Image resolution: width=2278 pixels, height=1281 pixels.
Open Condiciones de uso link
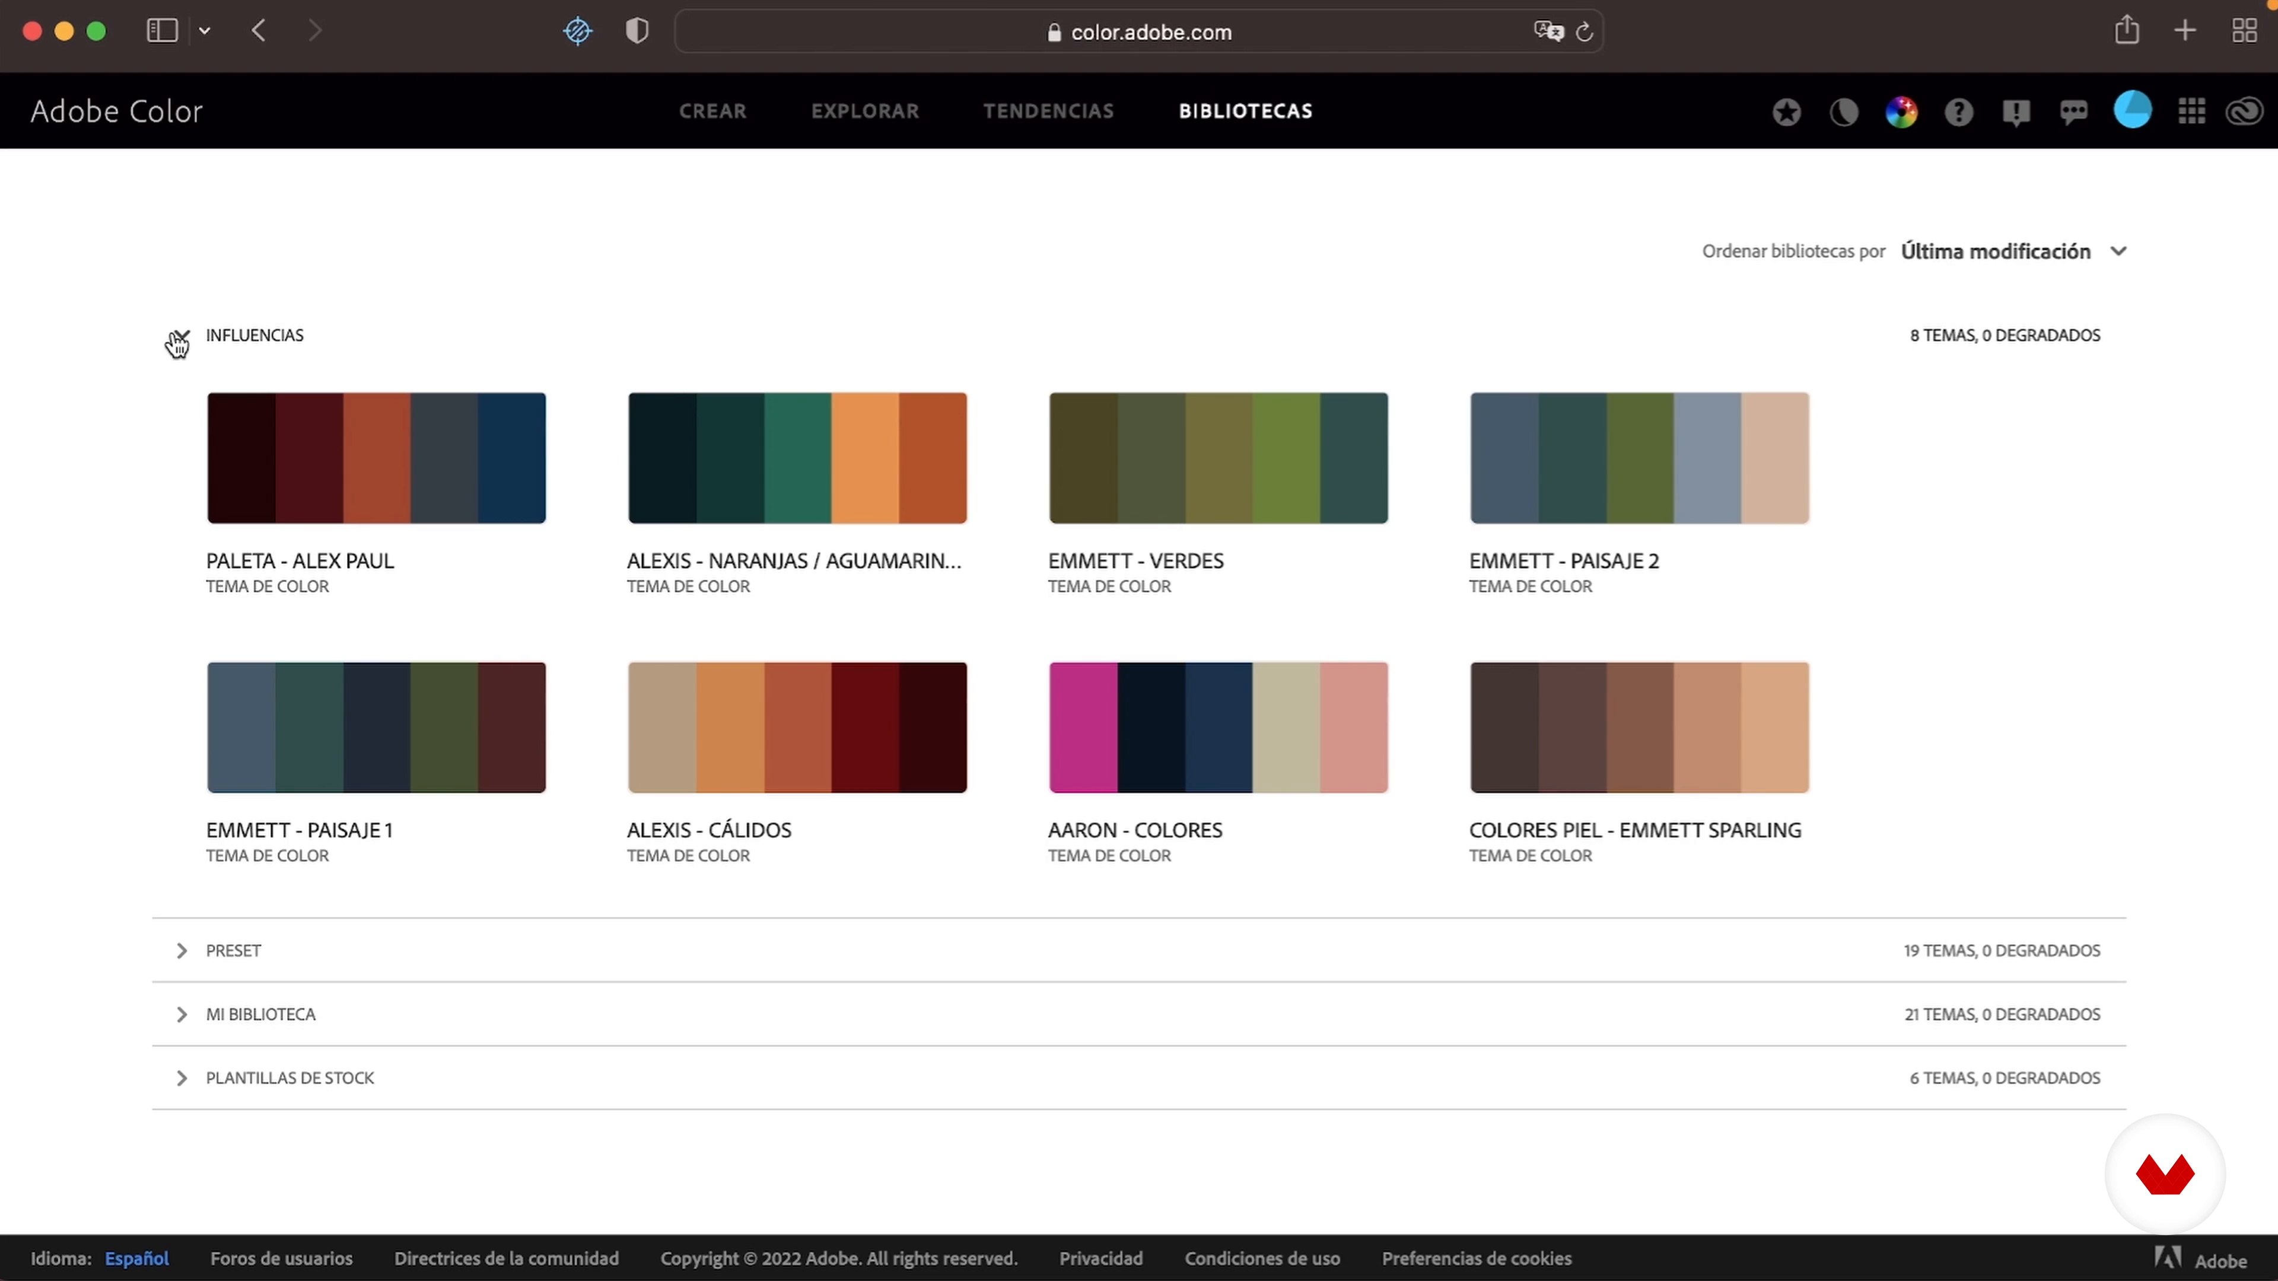tap(1263, 1258)
